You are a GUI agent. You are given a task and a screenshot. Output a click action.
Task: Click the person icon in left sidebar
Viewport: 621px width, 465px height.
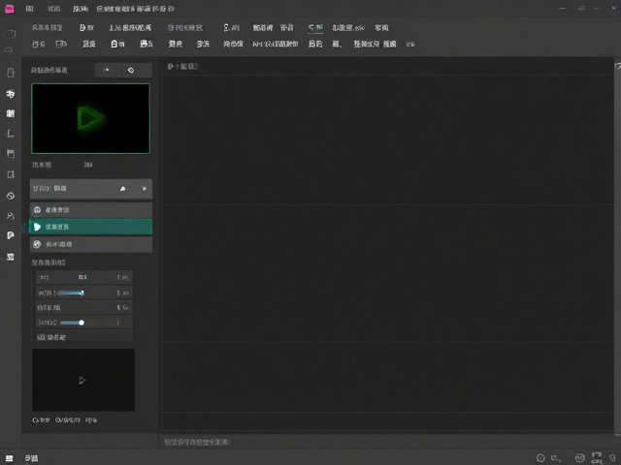(x=11, y=216)
